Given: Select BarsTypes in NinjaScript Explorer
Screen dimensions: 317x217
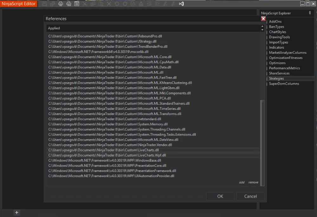Looking at the screenshot, I should click(x=276, y=27).
